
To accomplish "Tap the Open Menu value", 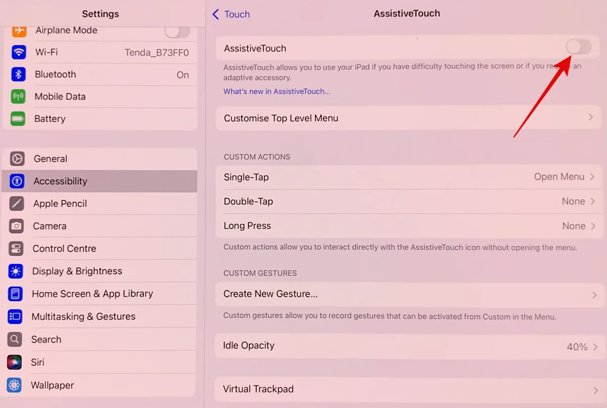I will point(559,177).
